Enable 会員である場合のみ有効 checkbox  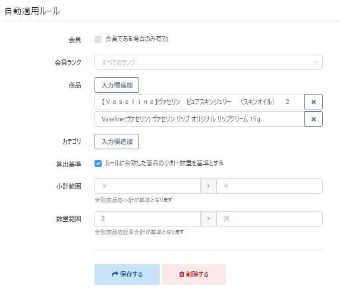point(98,39)
